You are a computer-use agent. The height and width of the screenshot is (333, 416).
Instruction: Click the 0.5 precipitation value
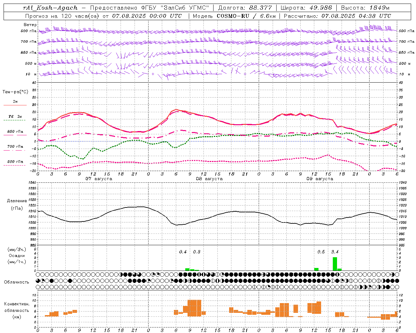click(x=321, y=252)
